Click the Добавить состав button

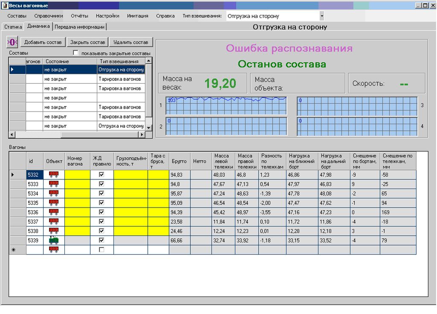coord(43,42)
